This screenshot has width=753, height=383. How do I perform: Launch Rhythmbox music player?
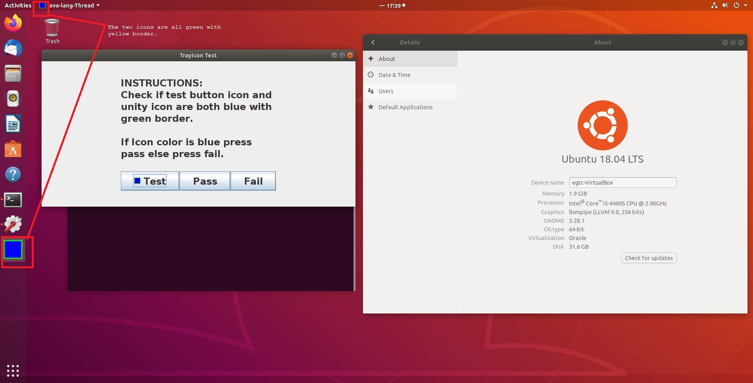tap(13, 99)
